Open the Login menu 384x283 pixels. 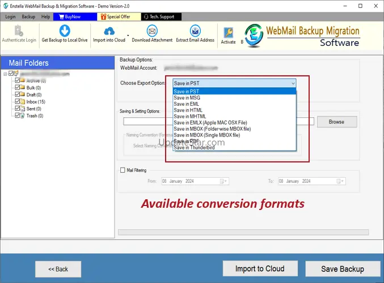point(10,16)
